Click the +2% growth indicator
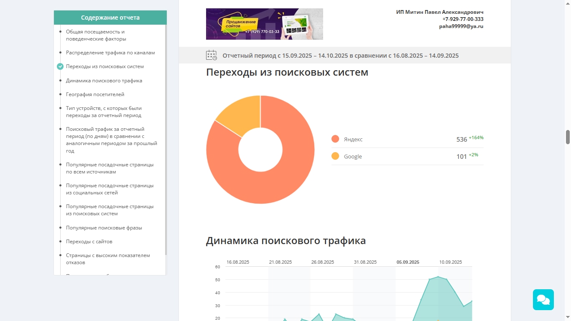Image resolution: width=571 pixels, height=321 pixels. tap(473, 155)
